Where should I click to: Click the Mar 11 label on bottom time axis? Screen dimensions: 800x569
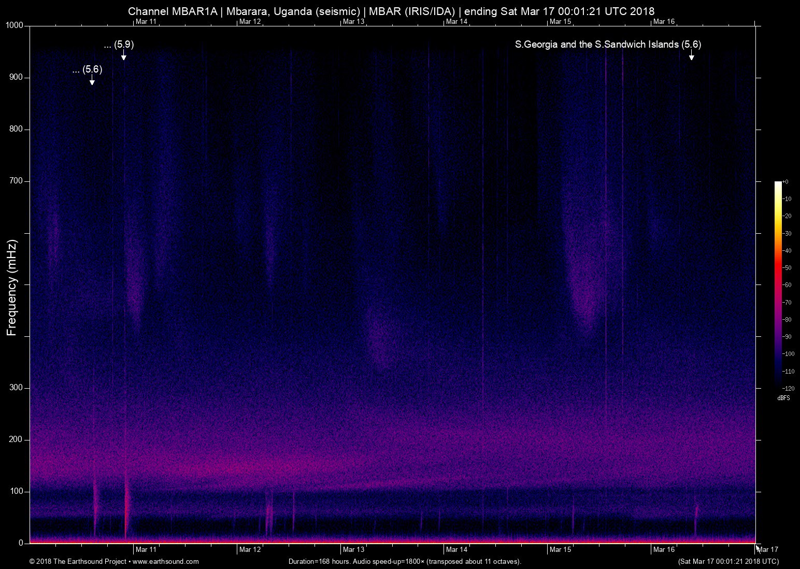(x=146, y=549)
